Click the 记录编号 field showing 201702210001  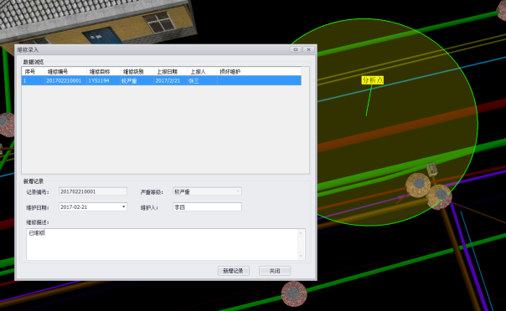93,191
